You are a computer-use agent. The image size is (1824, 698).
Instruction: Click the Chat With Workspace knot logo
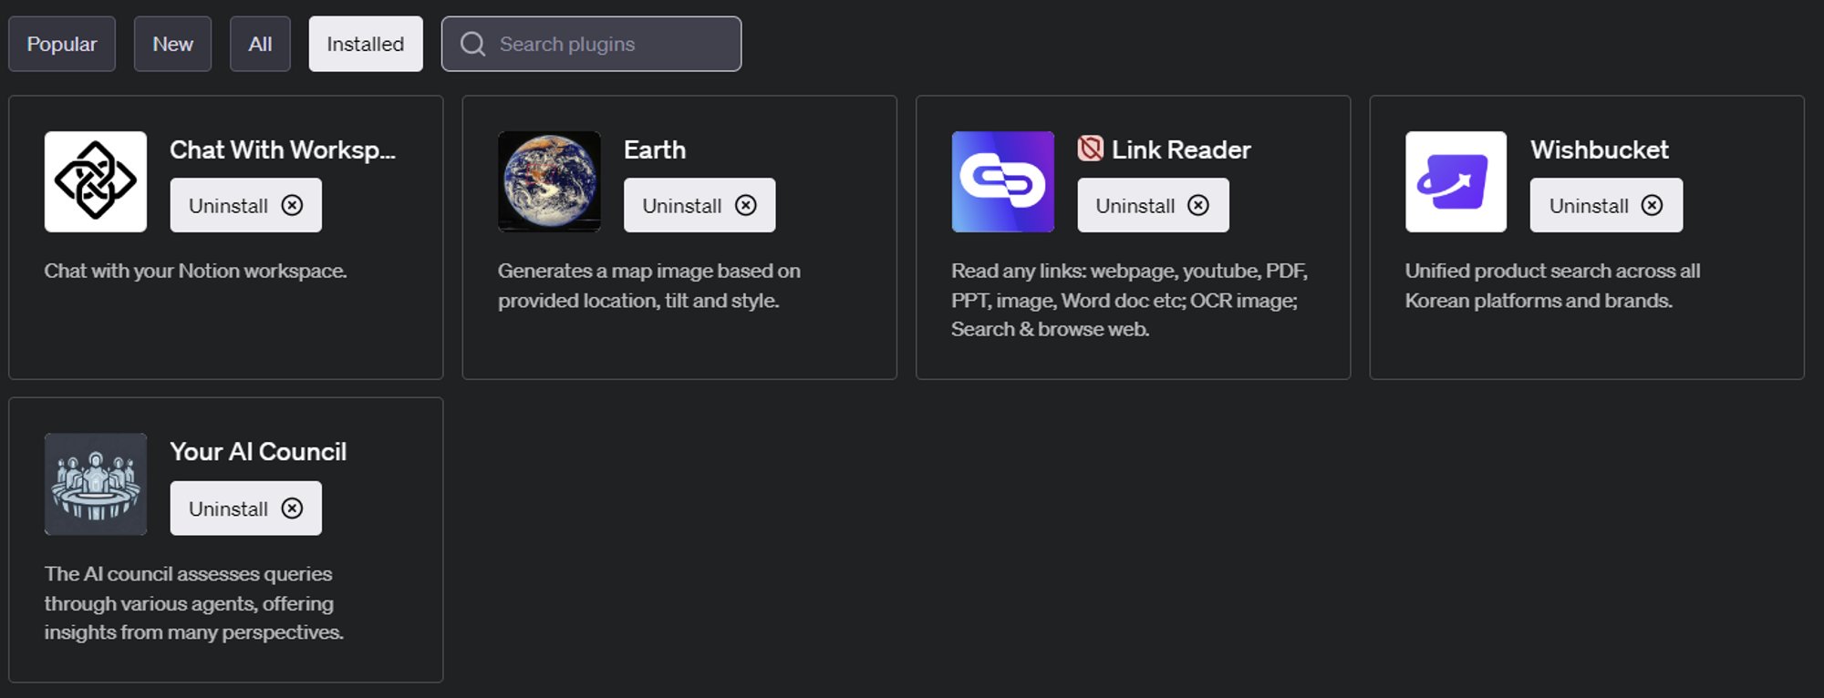(x=96, y=181)
